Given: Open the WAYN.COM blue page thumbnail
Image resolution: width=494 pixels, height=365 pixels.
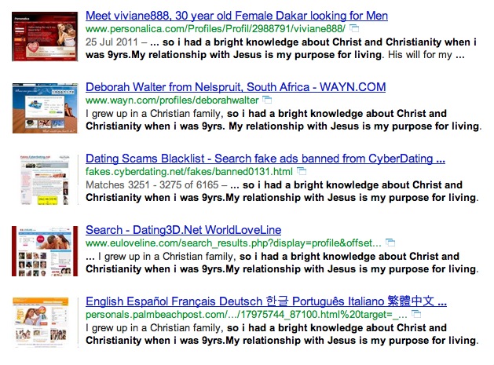Looking at the screenshot, I should 45,108.
